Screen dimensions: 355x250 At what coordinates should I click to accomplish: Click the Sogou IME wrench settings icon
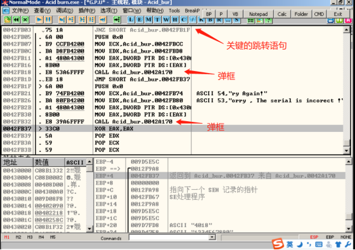(348, 244)
